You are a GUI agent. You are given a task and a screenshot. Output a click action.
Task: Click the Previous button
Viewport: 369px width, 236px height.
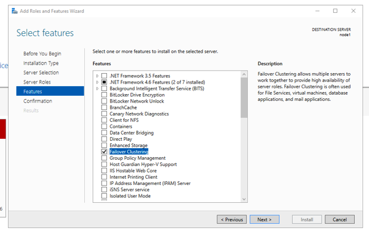232,219
